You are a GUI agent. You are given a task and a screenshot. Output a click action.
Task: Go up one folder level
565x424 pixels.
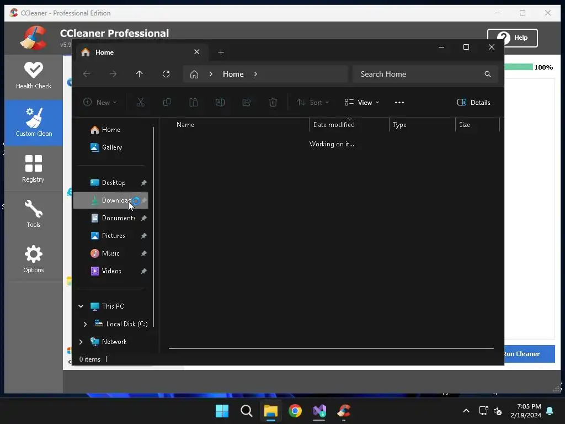pyautogui.click(x=140, y=74)
